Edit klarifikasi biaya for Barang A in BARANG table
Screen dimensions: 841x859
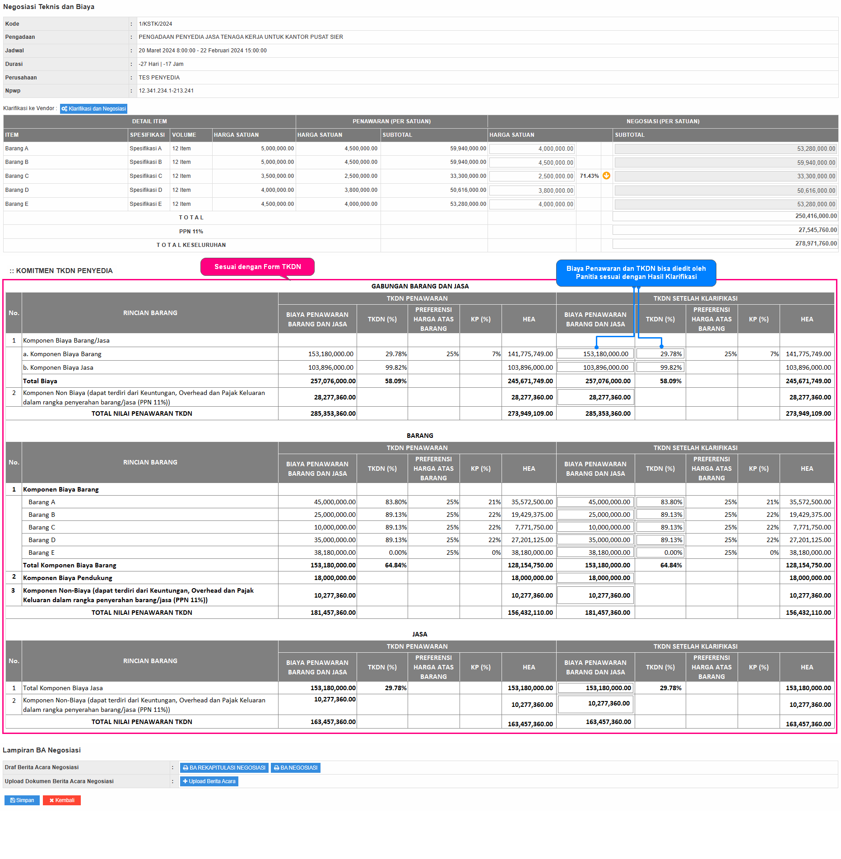click(x=595, y=502)
